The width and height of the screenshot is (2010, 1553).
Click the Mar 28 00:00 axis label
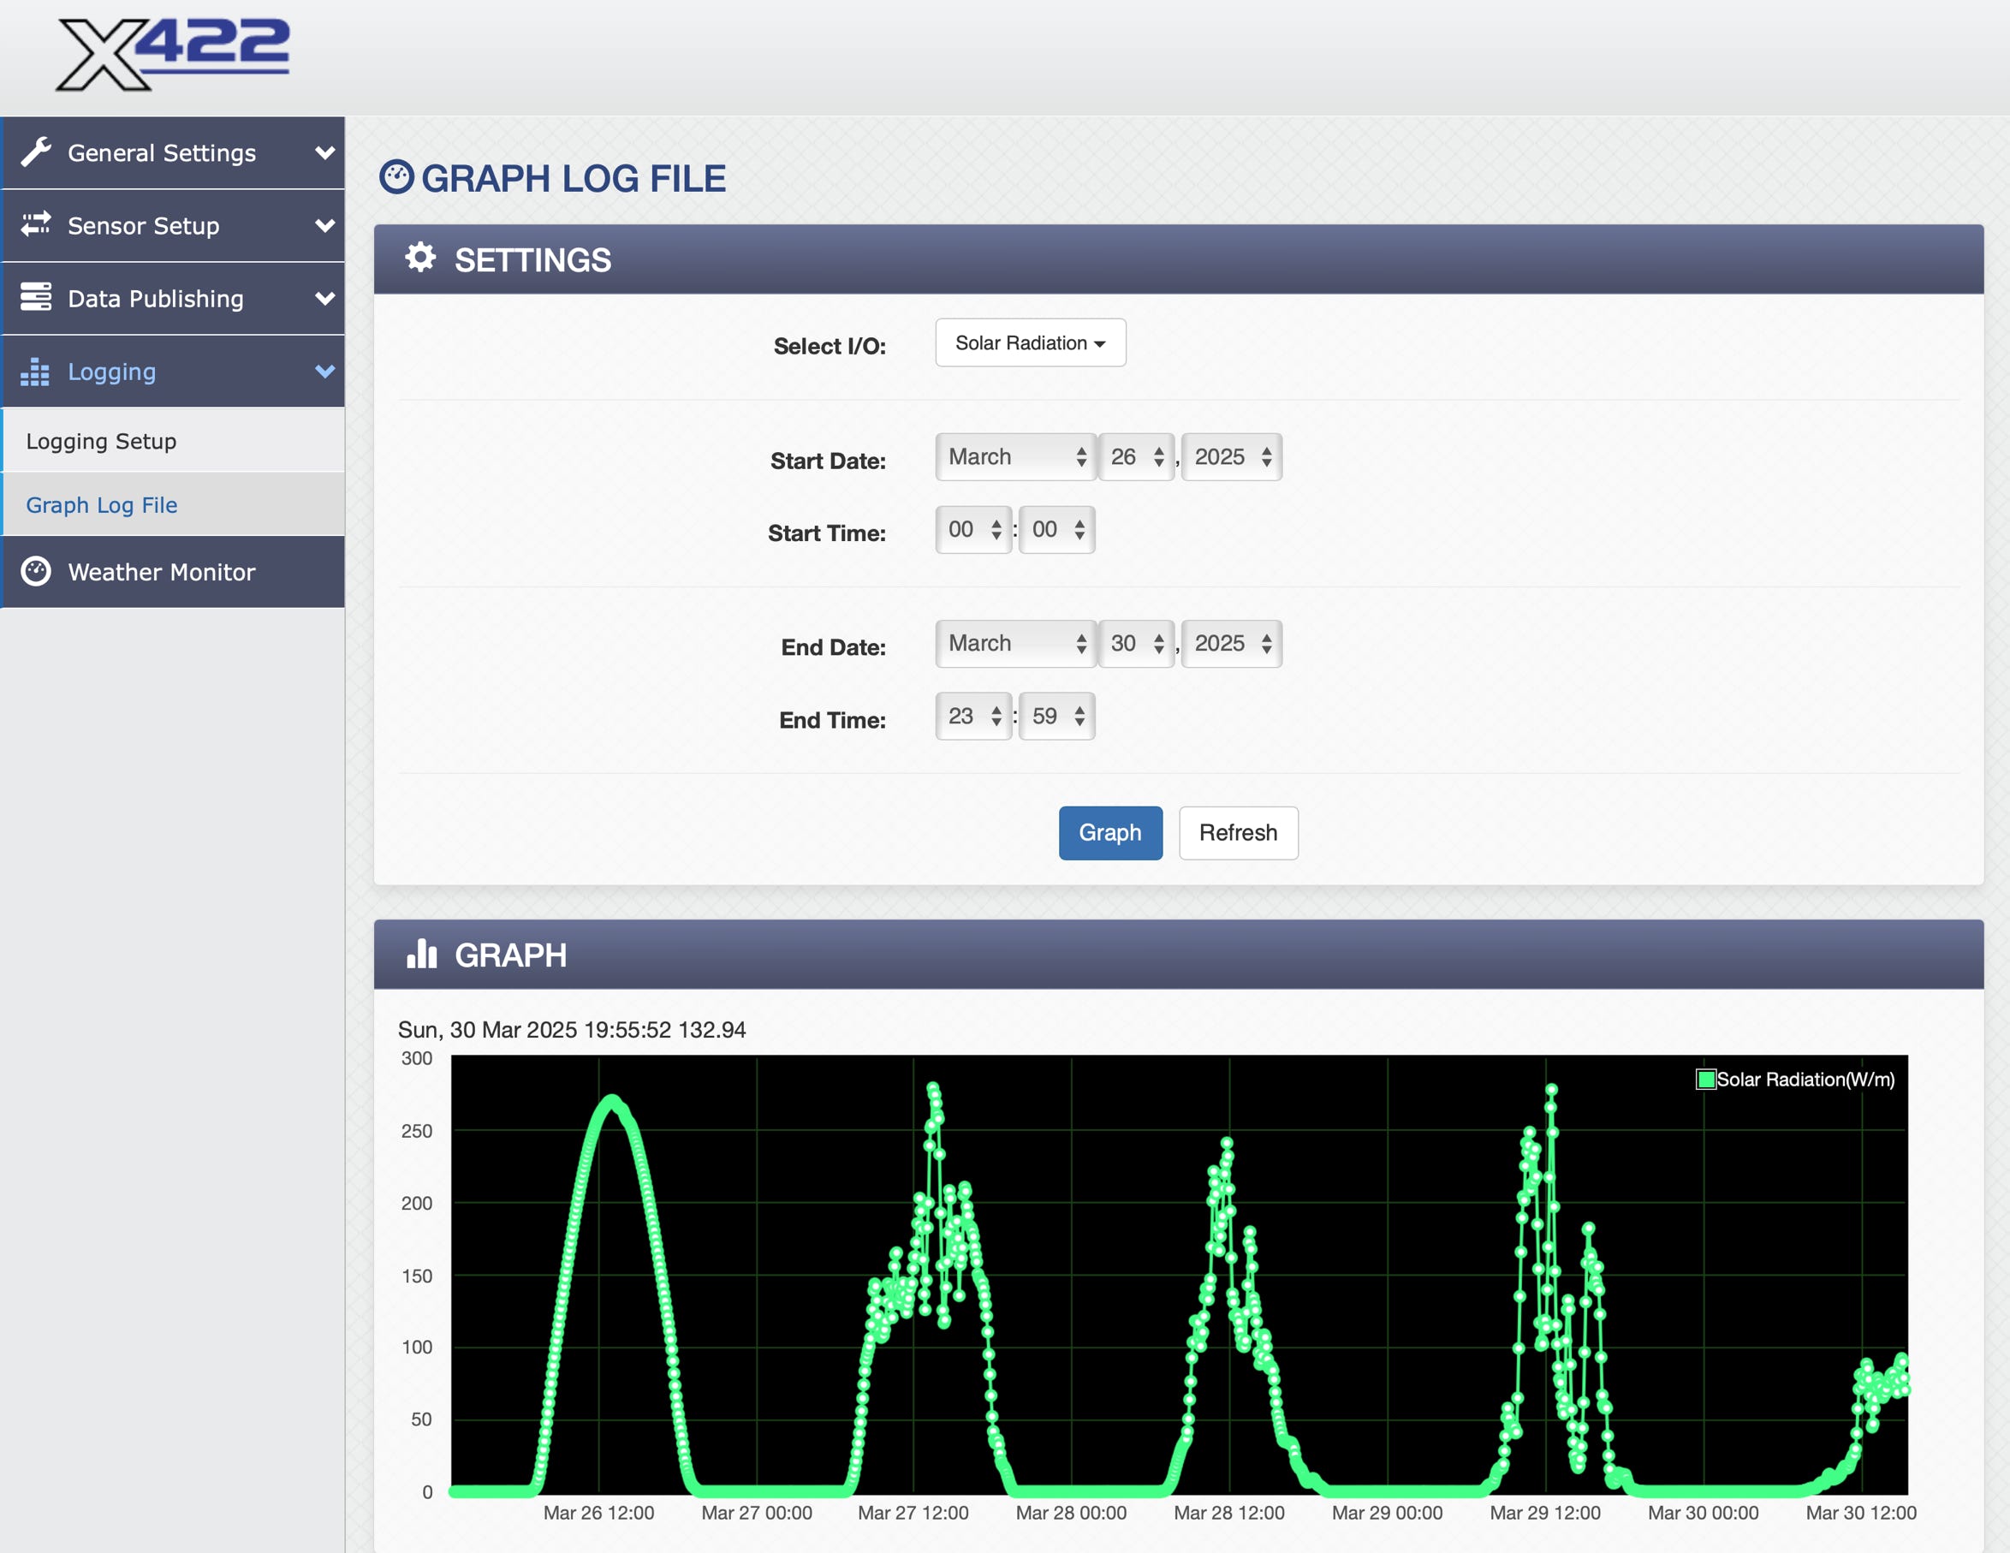1071,1513
